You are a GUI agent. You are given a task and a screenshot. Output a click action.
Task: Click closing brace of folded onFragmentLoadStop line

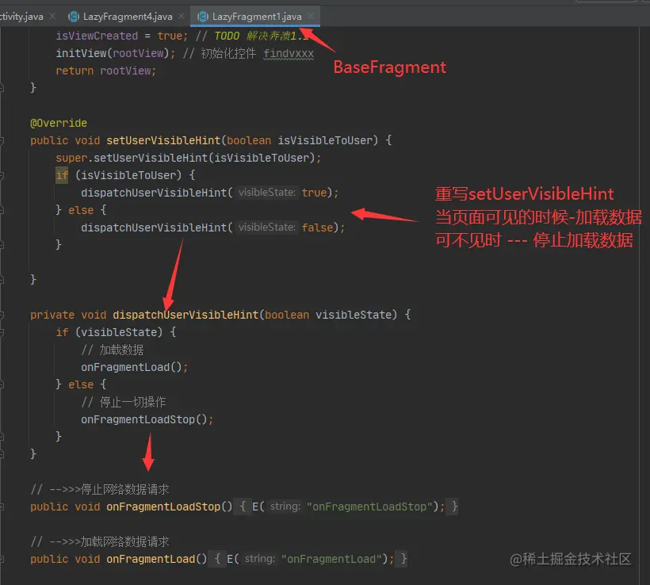pos(455,507)
